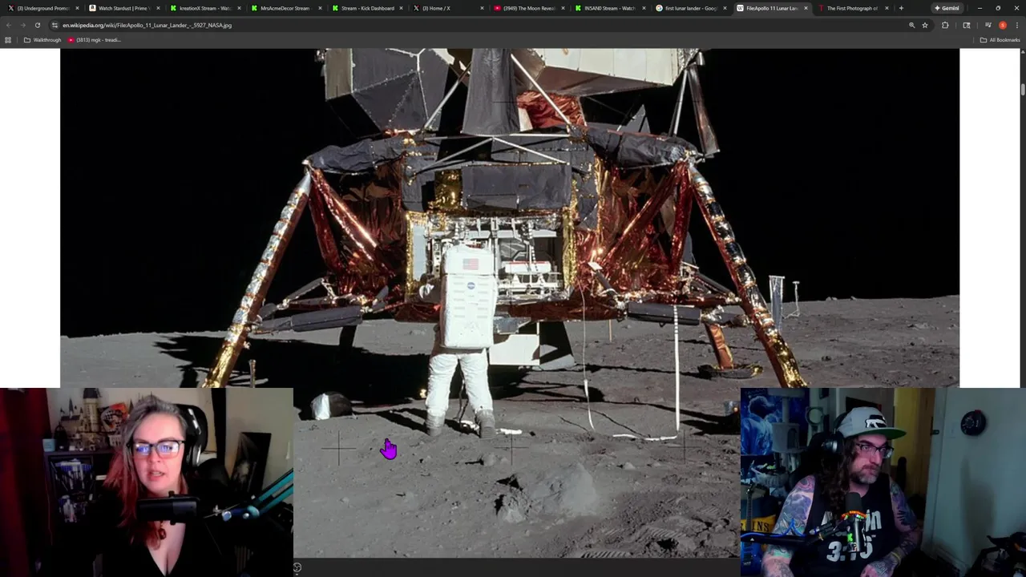This screenshot has height=577, width=1026.
Task: Open the media controls icon
Action: coord(988,25)
